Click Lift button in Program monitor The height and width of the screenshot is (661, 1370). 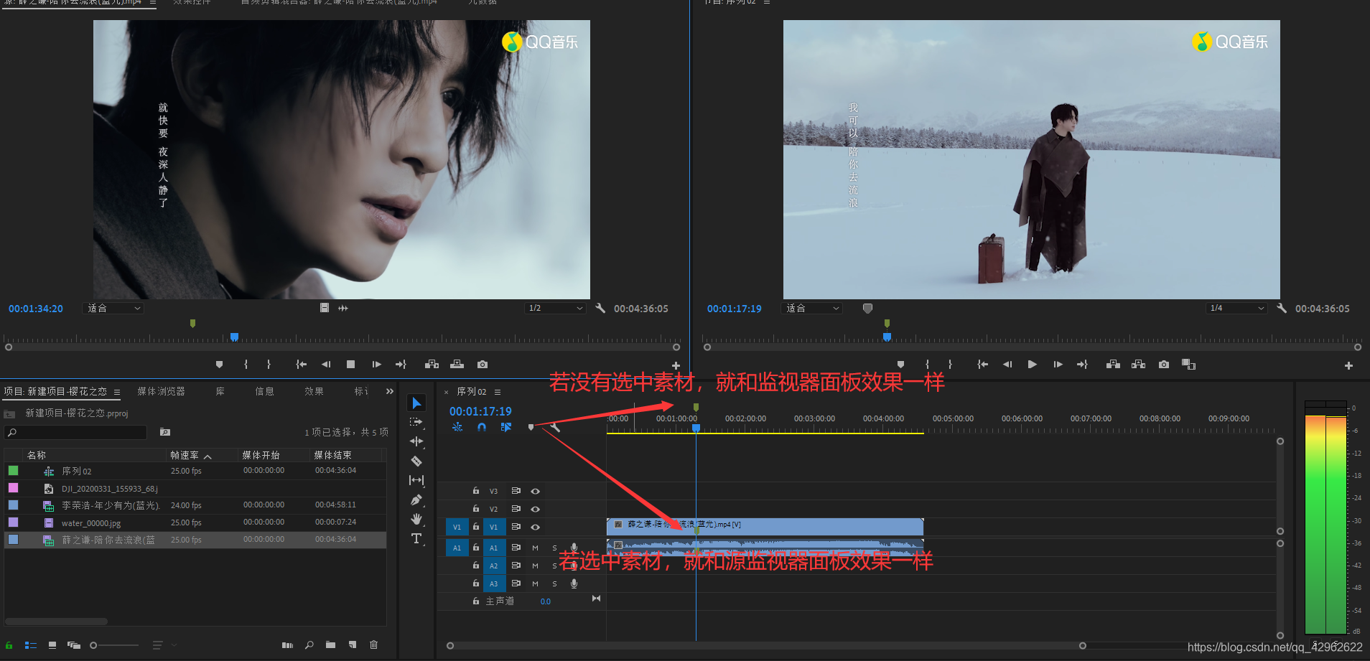pyautogui.click(x=1113, y=365)
